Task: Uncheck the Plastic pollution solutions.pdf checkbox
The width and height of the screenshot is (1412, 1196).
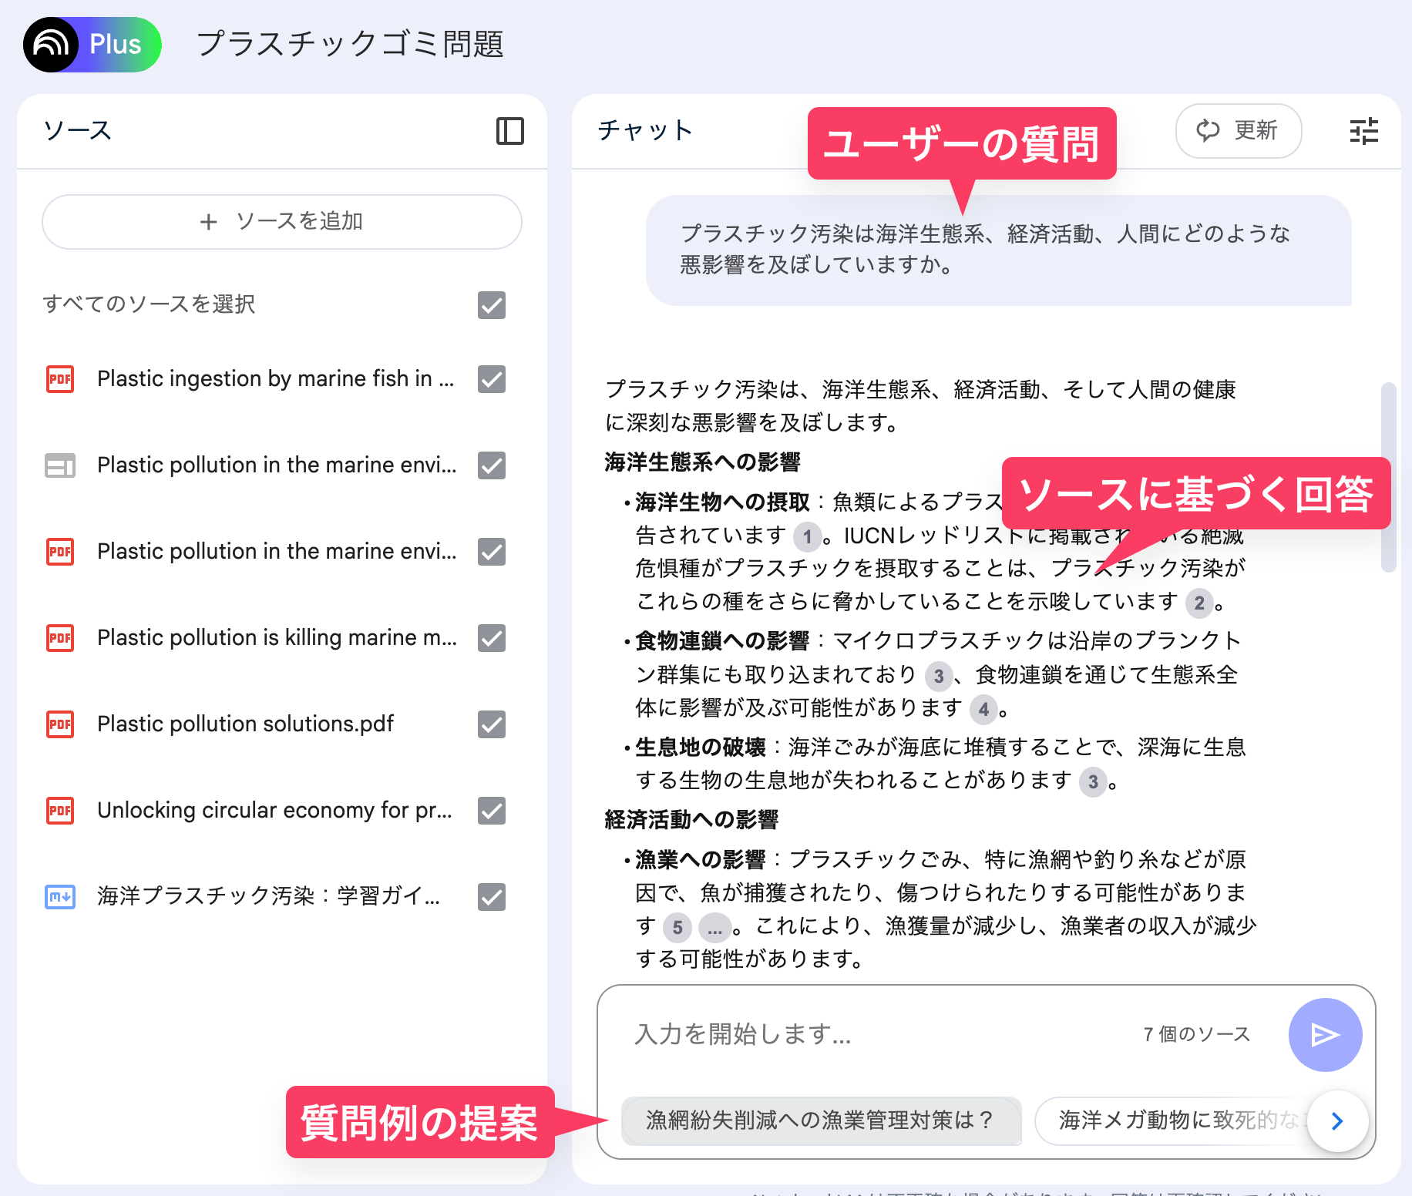Action: (x=491, y=724)
